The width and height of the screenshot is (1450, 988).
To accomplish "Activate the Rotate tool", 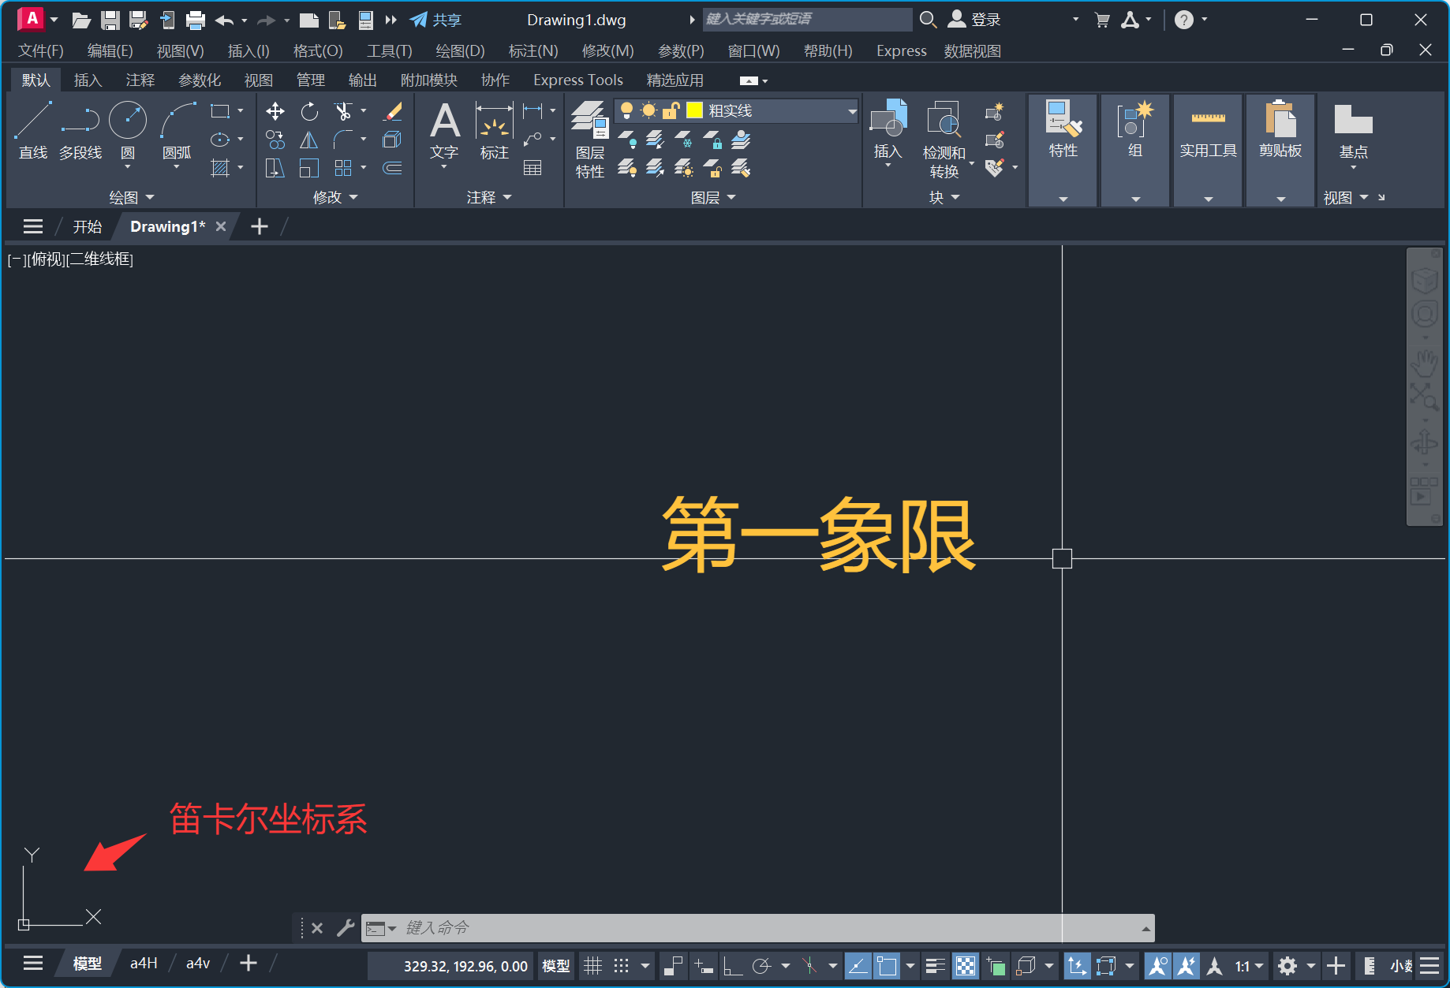I will [309, 111].
